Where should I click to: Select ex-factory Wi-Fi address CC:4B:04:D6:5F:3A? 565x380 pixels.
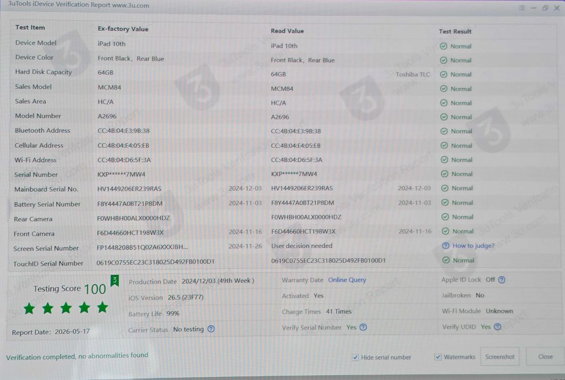[x=124, y=160]
